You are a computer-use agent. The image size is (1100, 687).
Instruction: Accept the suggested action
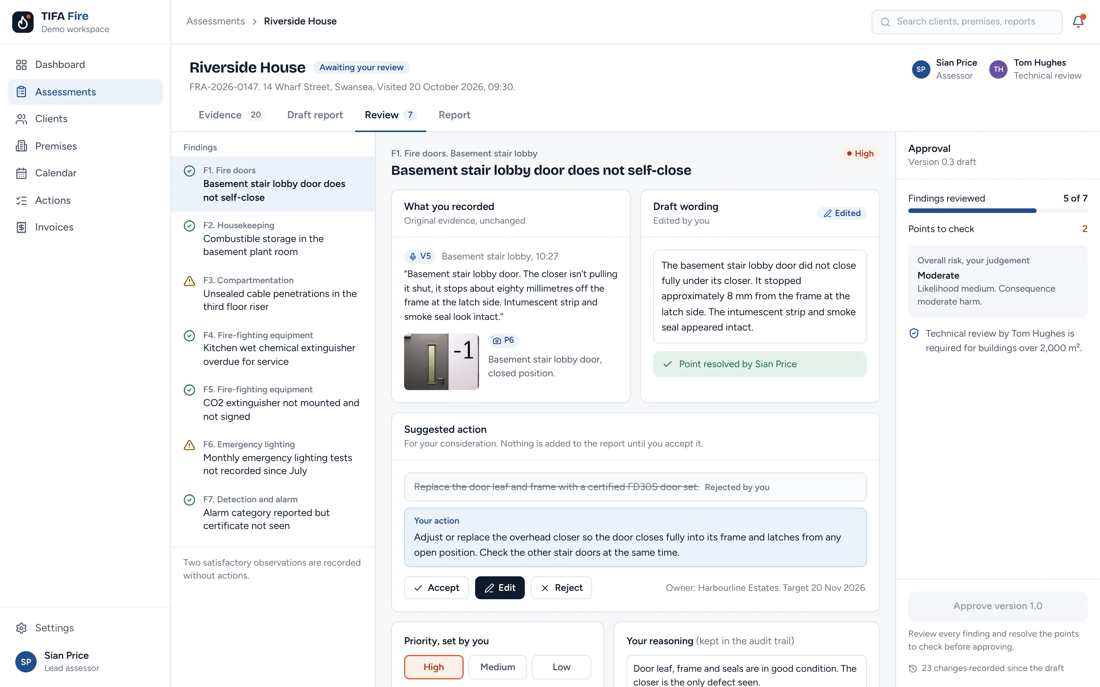click(436, 587)
